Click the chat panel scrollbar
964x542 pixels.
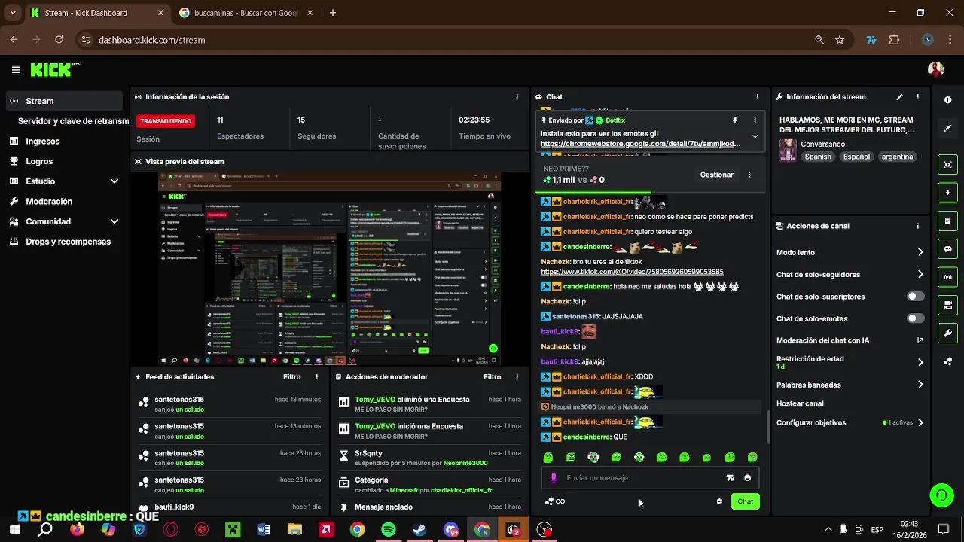(767, 427)
